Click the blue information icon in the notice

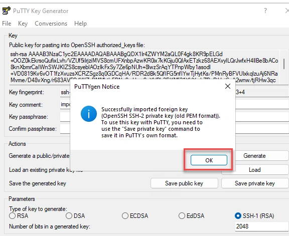pyautogui.click(x=89, y=114)
